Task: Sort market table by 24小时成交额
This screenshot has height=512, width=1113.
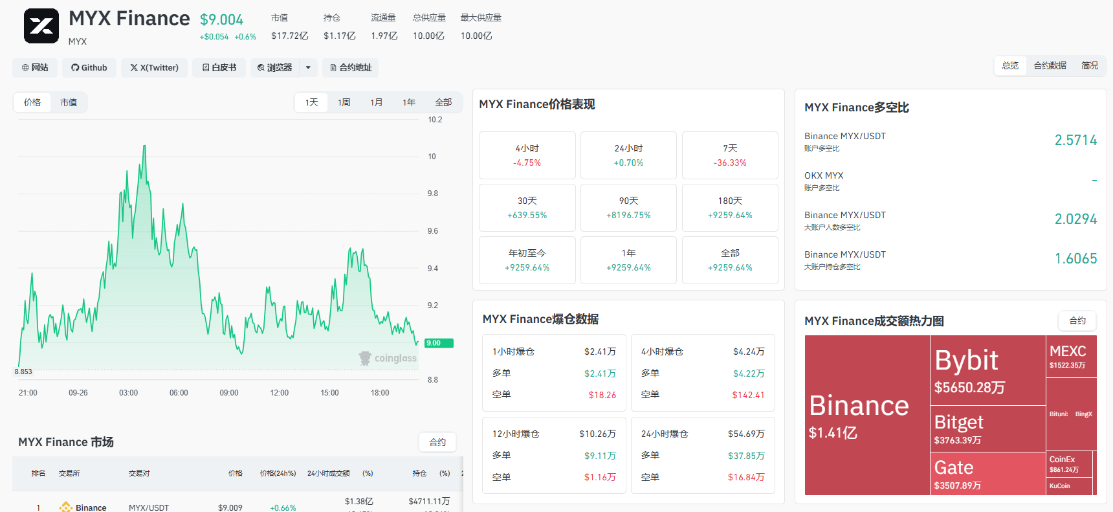Action: coord(329,473)
